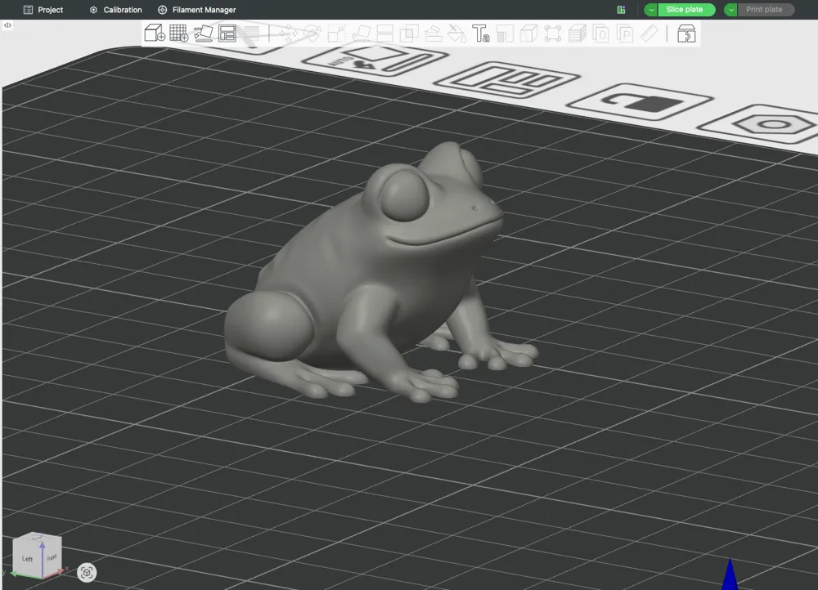
Task: Open the Filament Manager tab
Action: [x=196, y=9]
